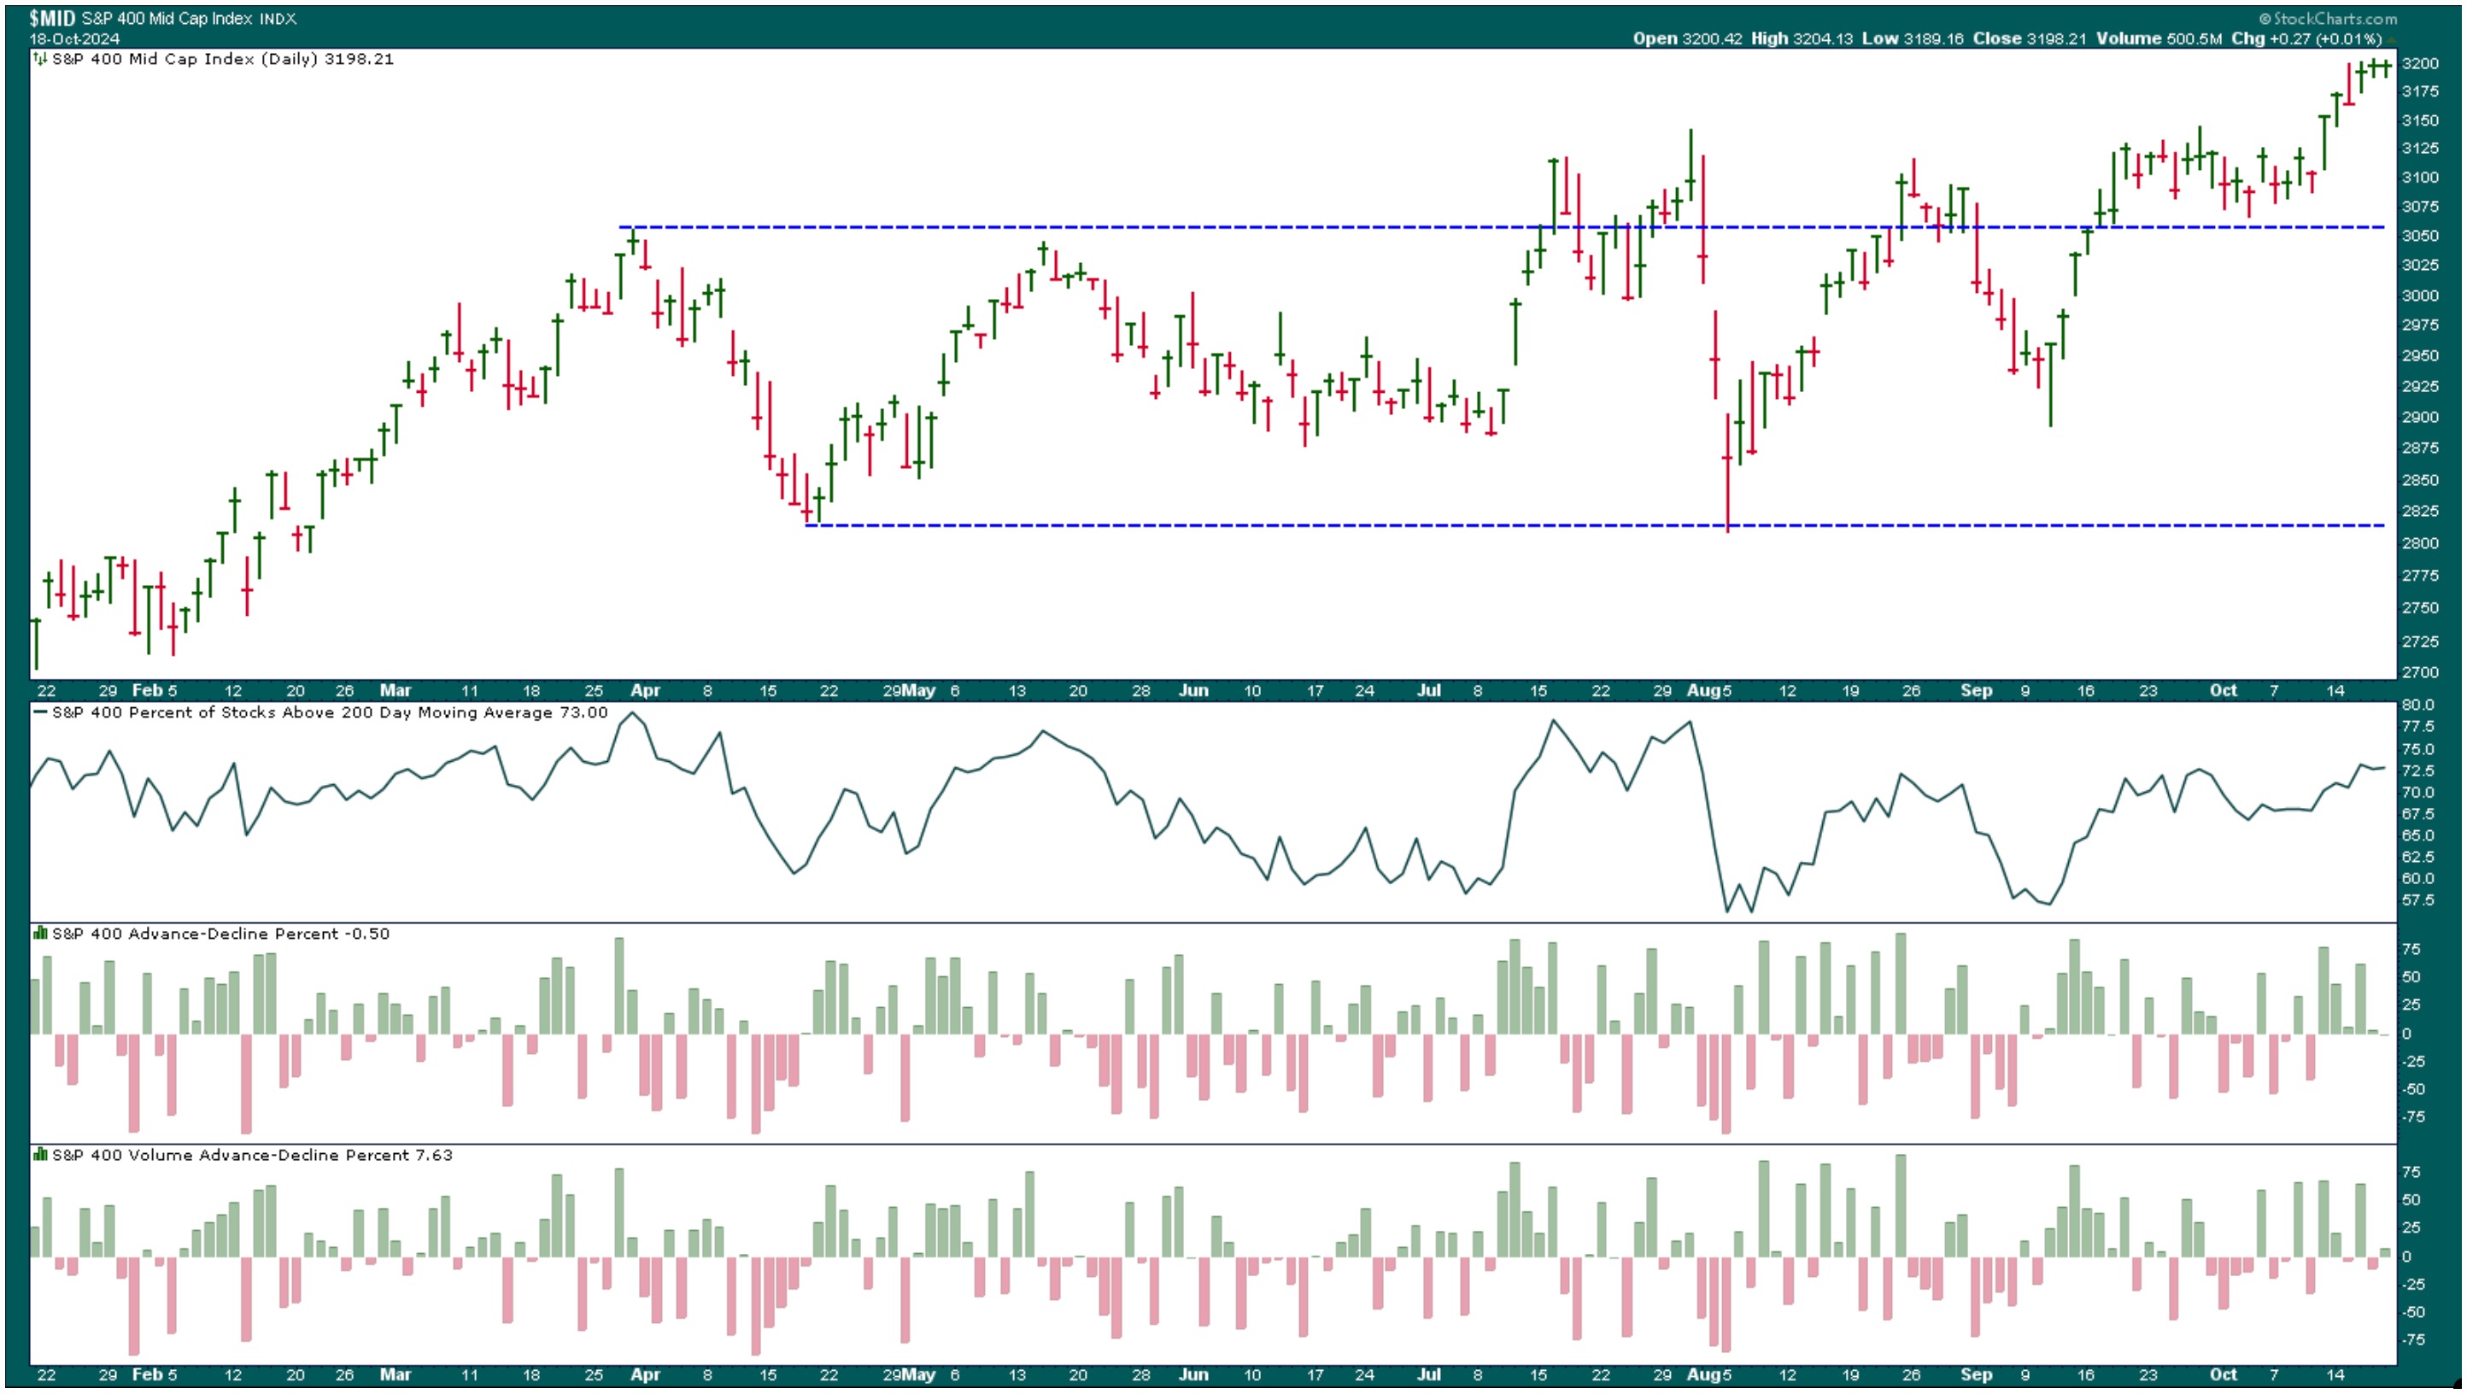Click the 18-Oct-2024 date label
The image size is (2467, 1394).
coord(74,39)
